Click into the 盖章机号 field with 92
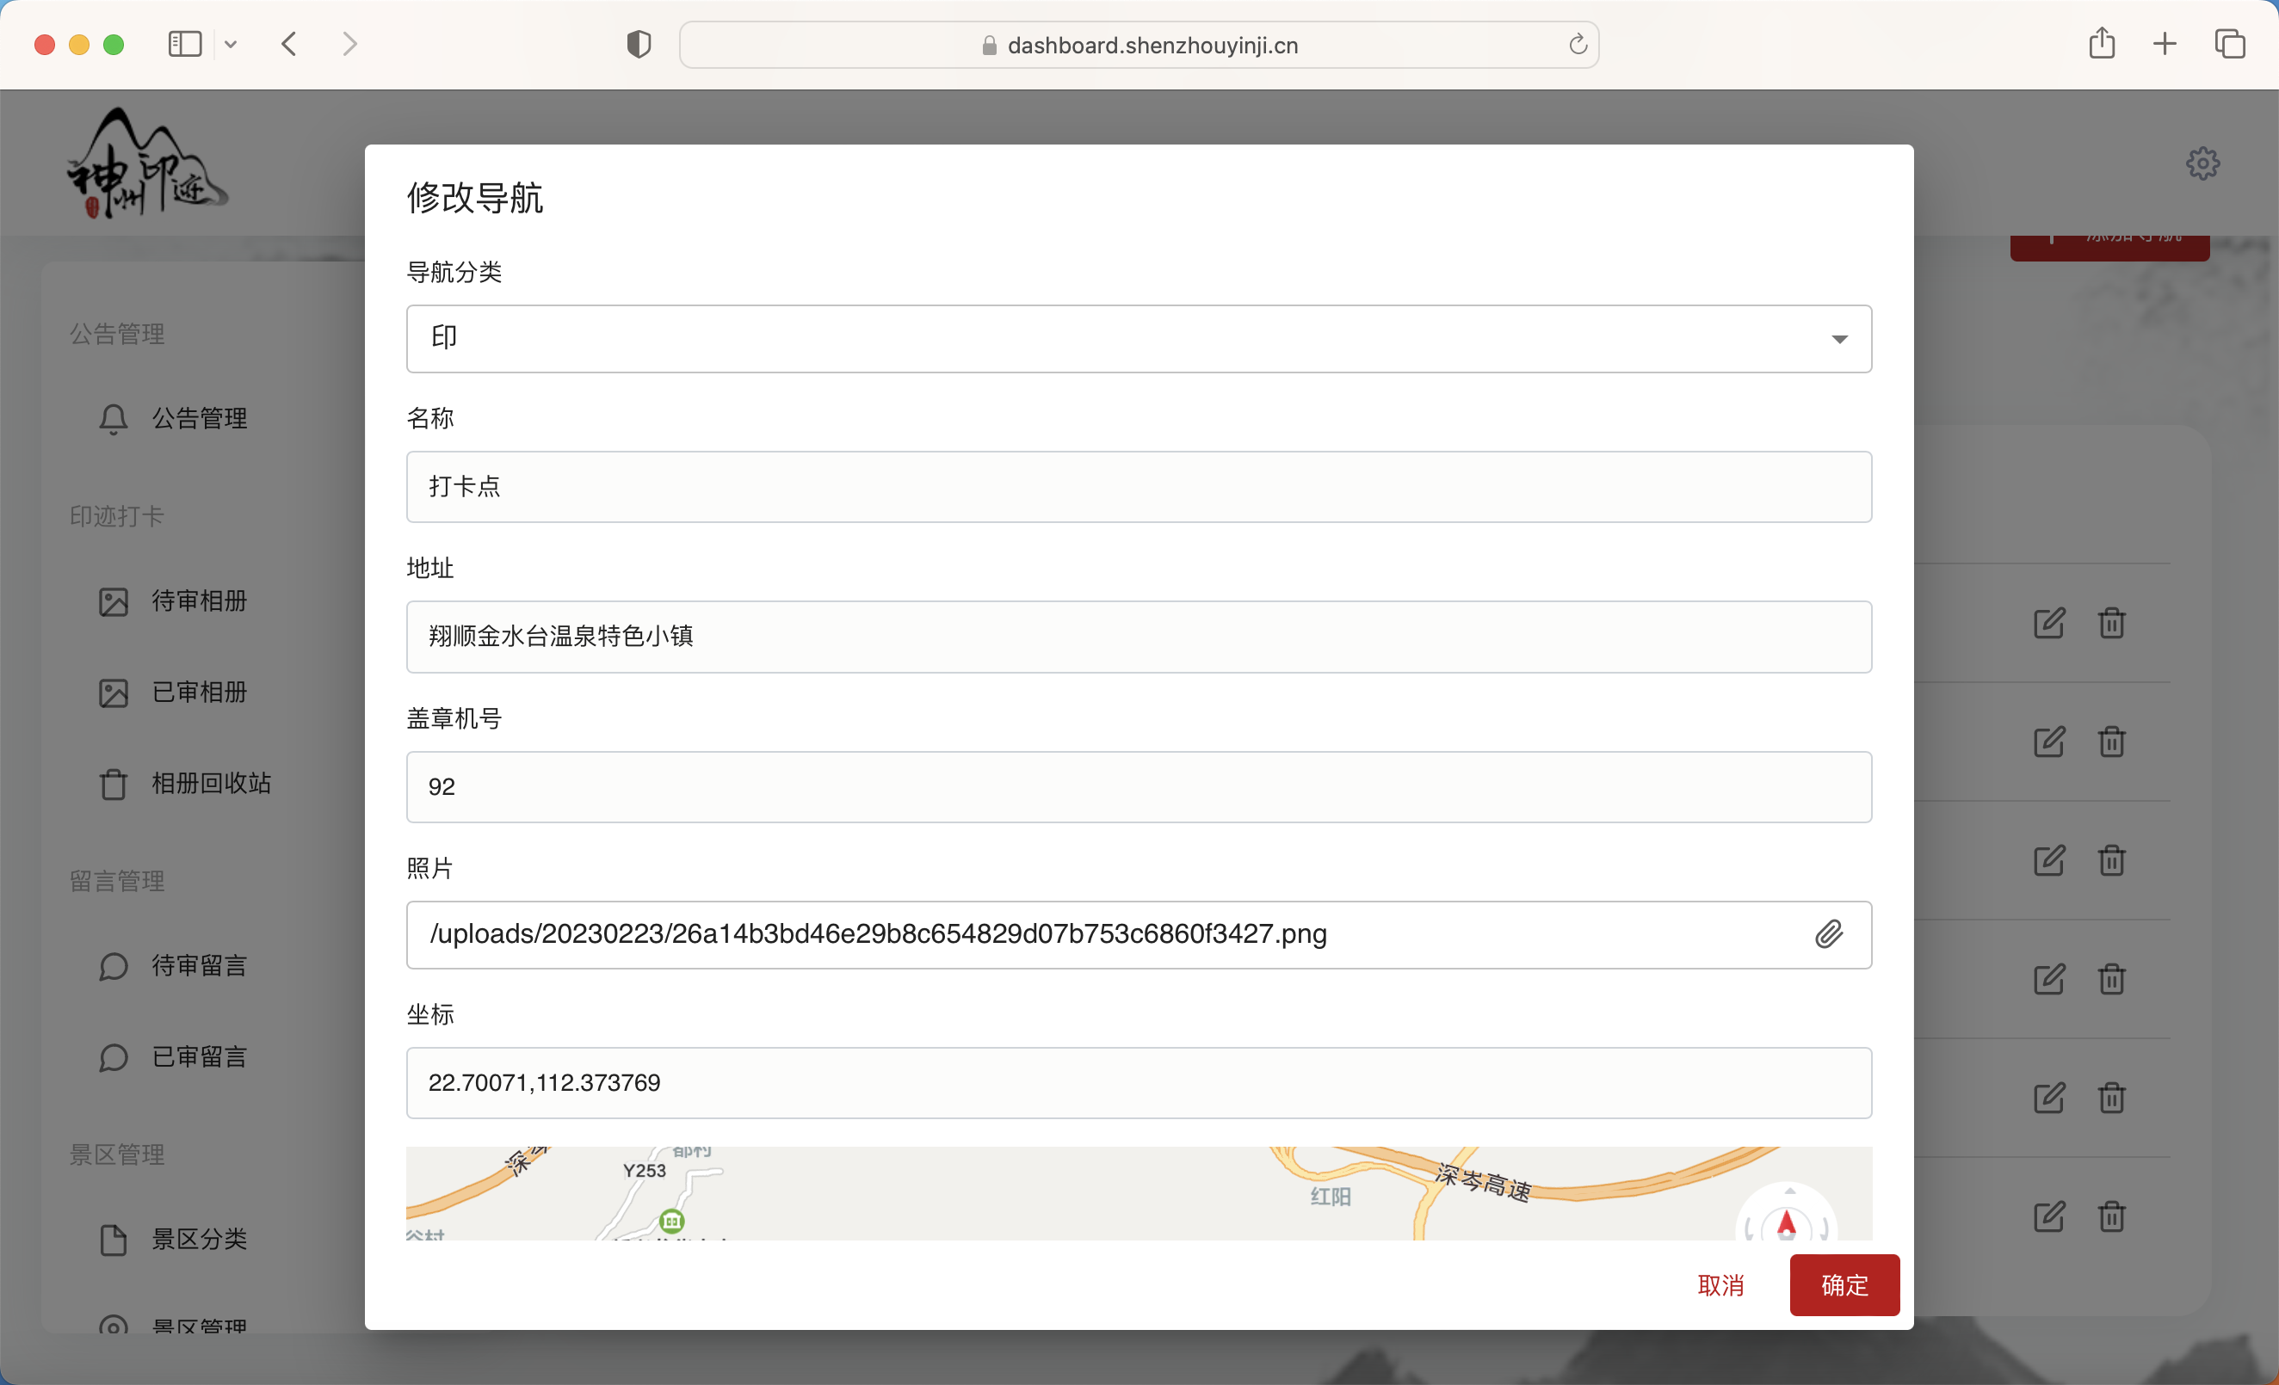 click(1139, 787)
